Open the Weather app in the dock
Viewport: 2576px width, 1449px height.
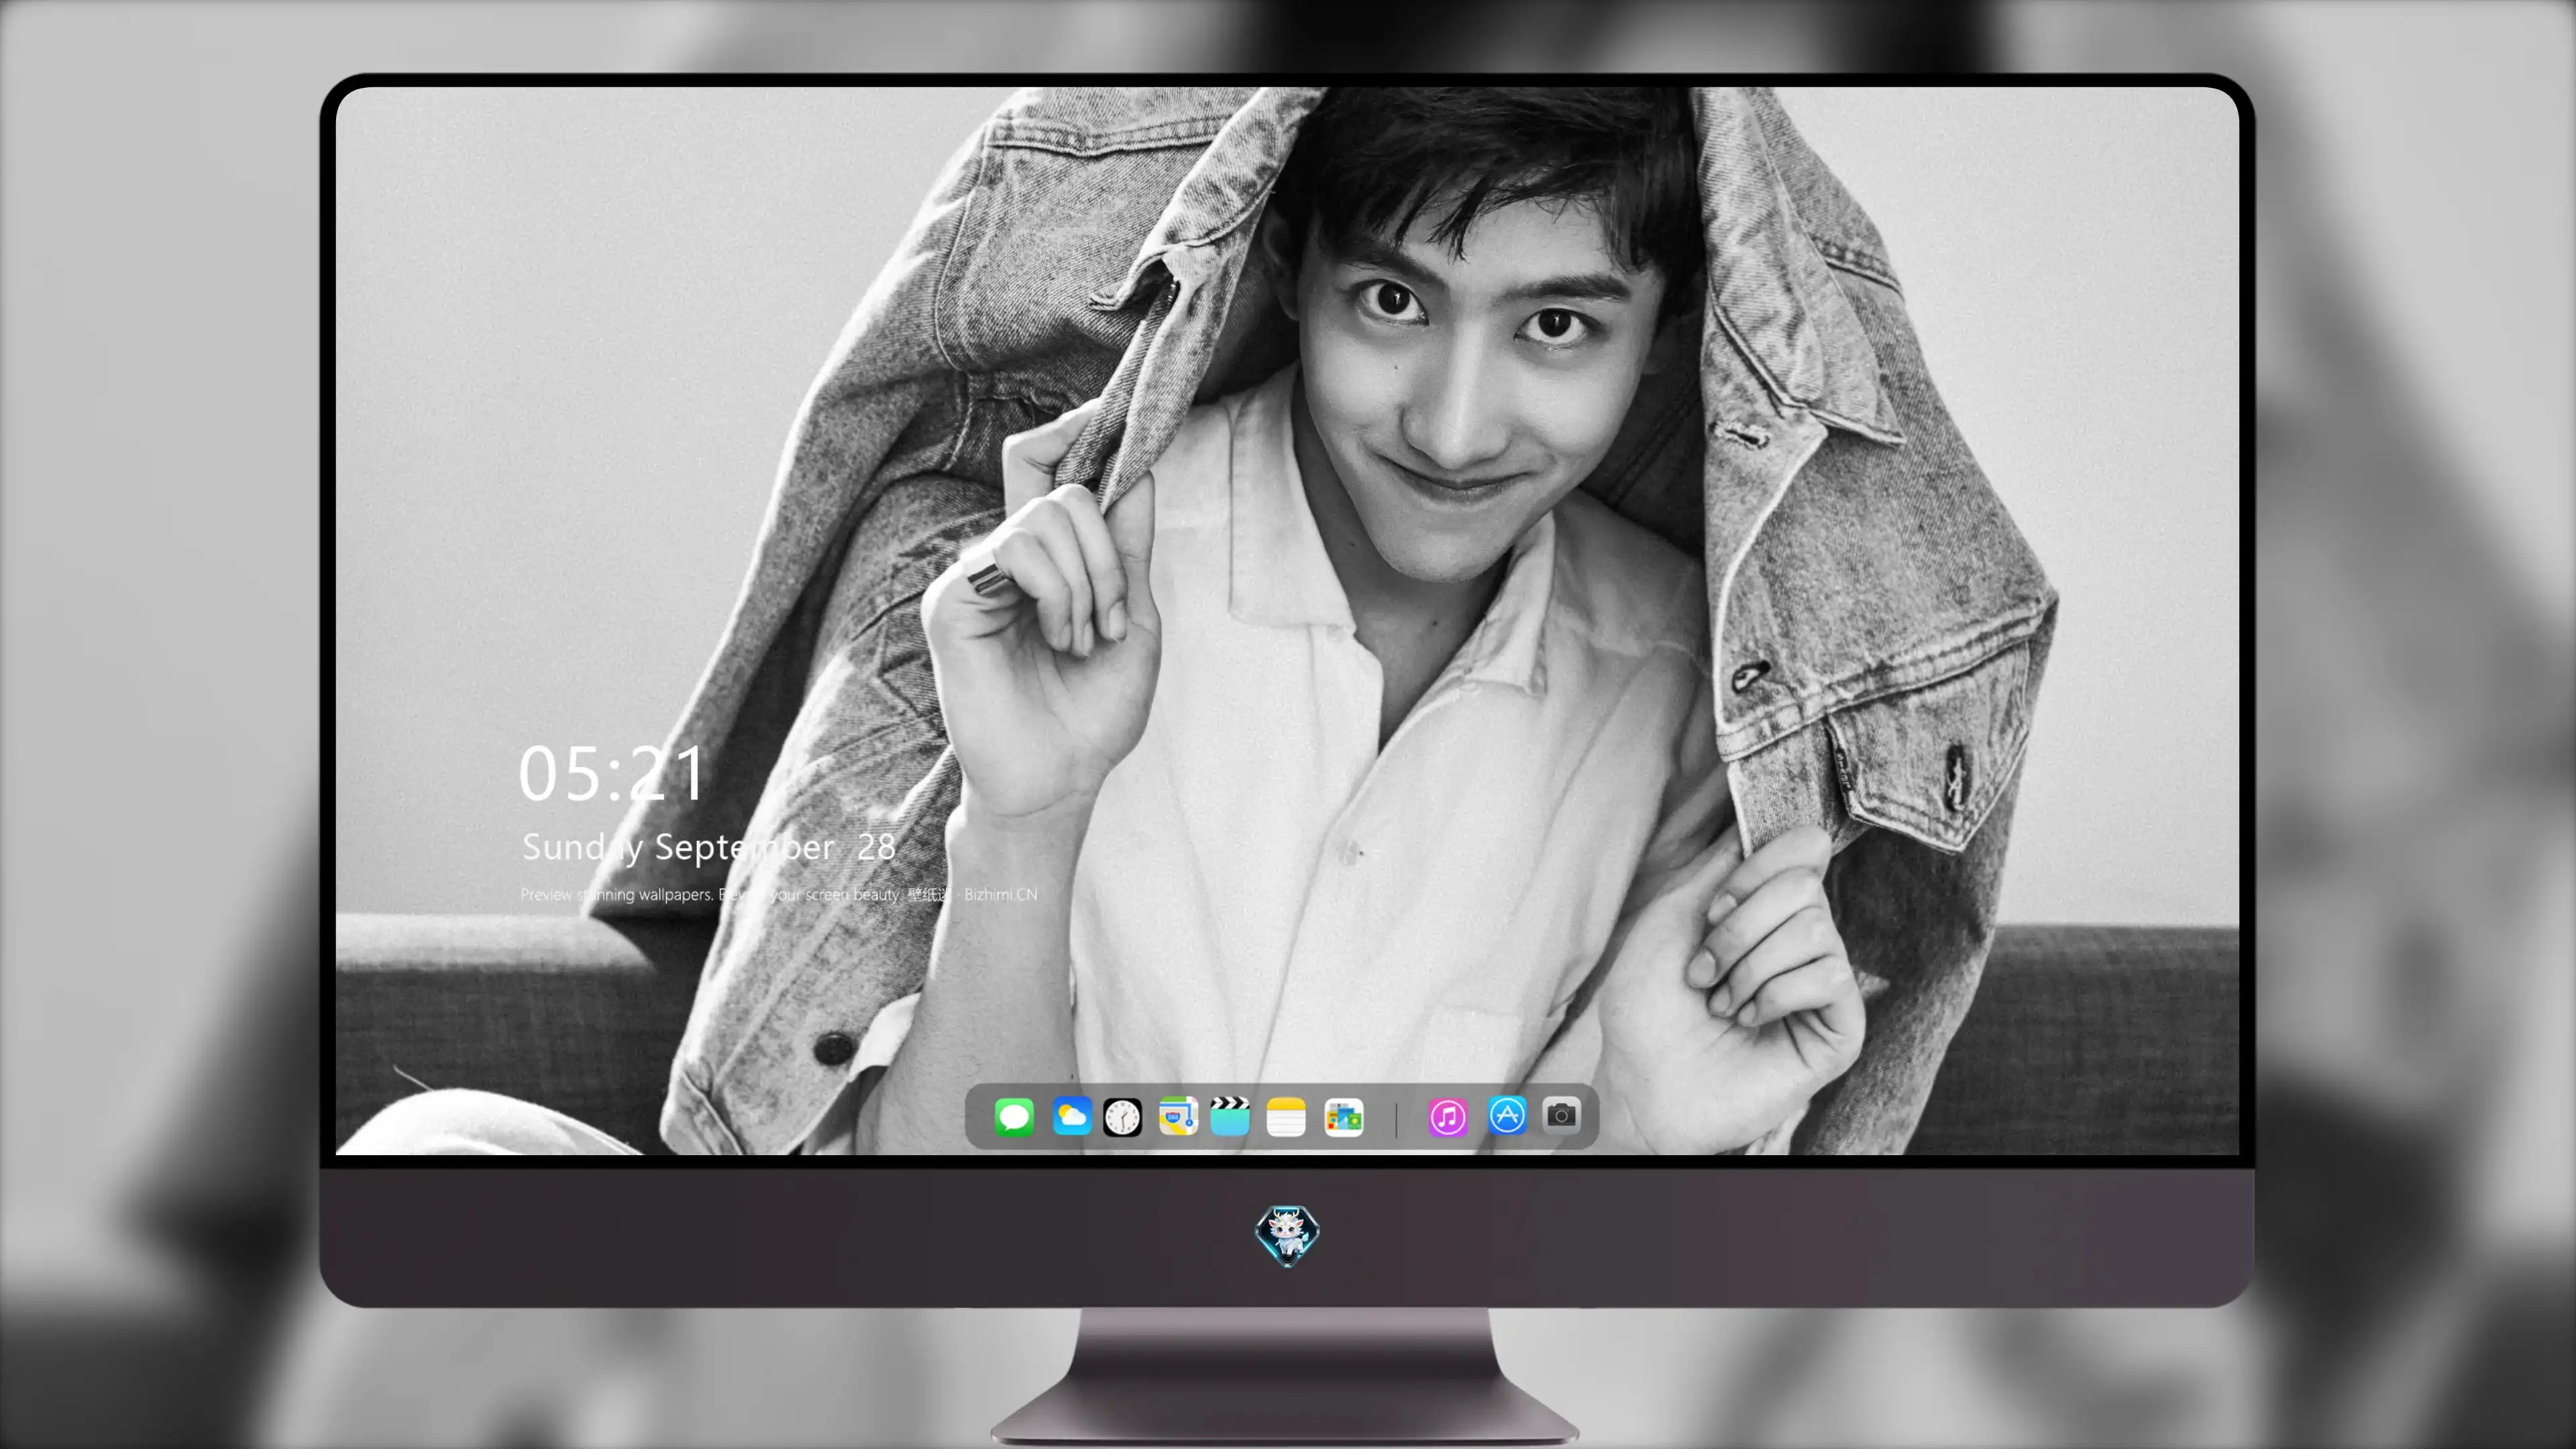tap(1072, 1116)
